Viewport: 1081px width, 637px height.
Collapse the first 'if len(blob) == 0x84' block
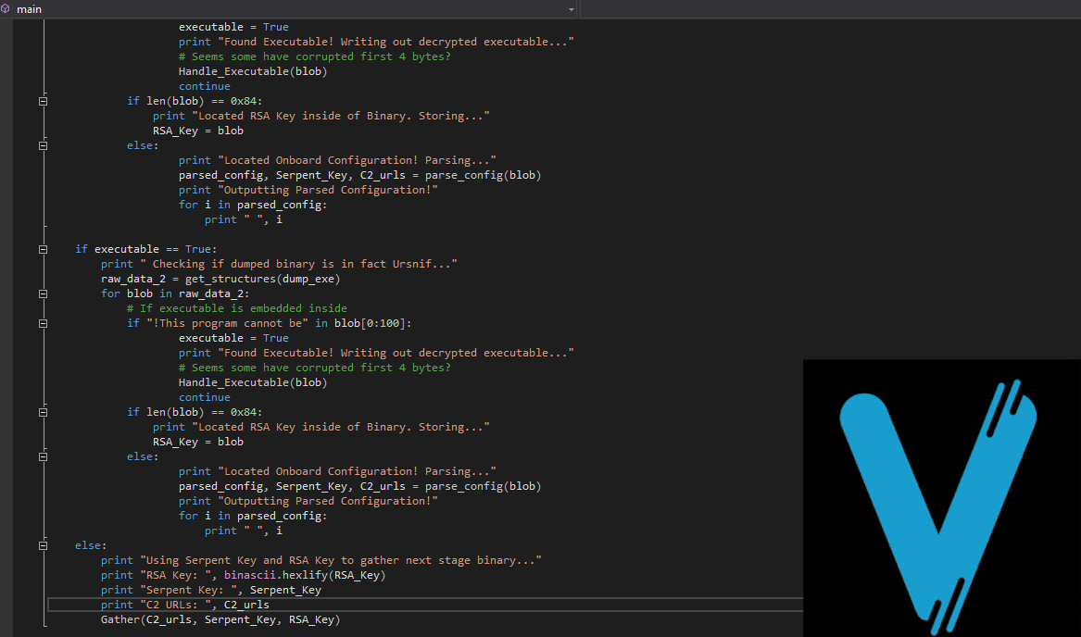pos(43,101)
